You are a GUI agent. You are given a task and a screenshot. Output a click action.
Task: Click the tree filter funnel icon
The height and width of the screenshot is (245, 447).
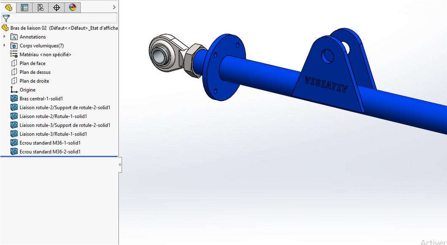(x=6, y=18)
